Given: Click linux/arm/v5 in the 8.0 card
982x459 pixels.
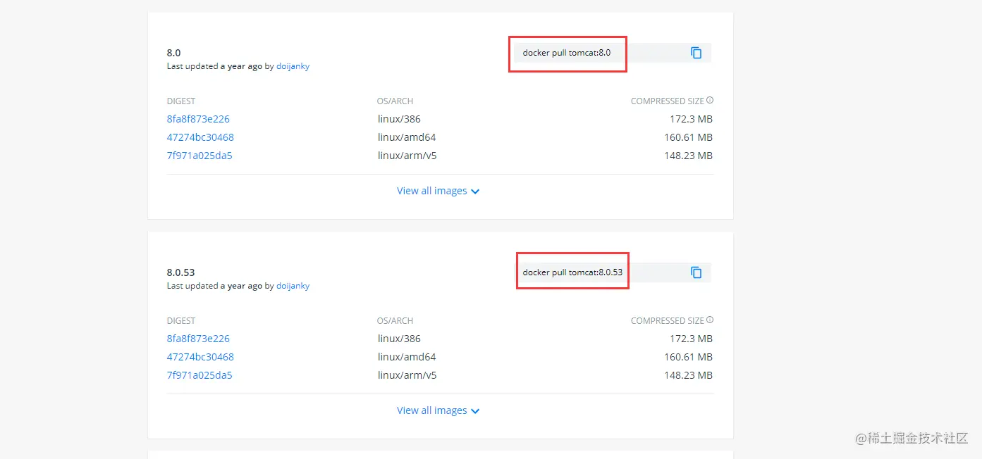Looking at the screenshot, I should 407,156.
